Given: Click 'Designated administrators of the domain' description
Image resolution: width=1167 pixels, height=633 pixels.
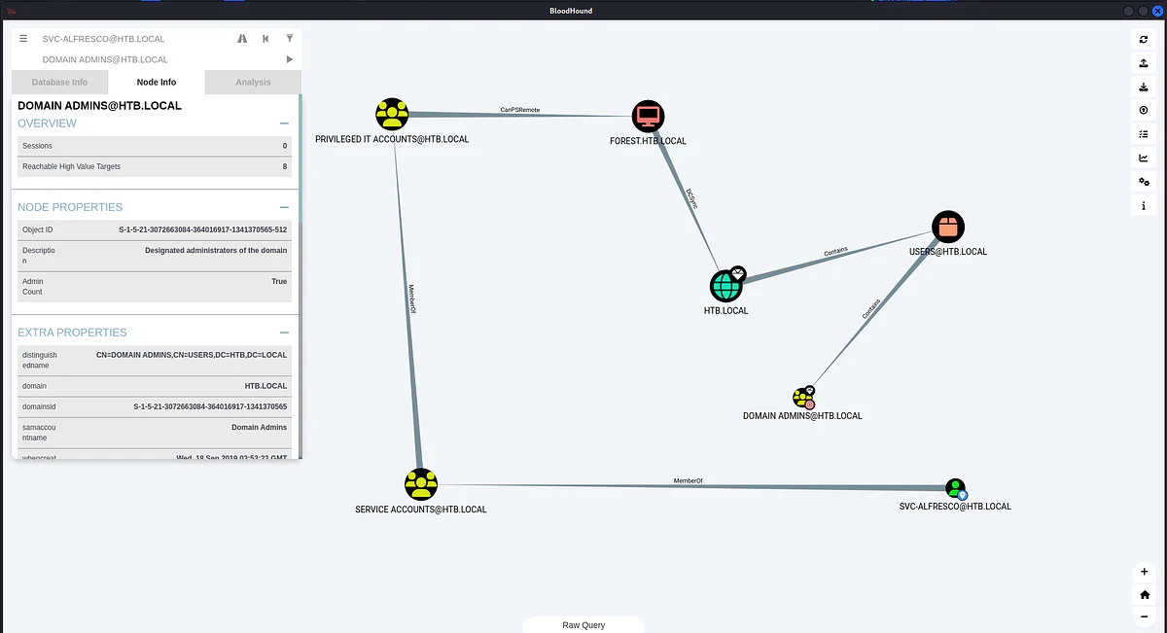Looking at the screenshot, I should click(216, 250).
